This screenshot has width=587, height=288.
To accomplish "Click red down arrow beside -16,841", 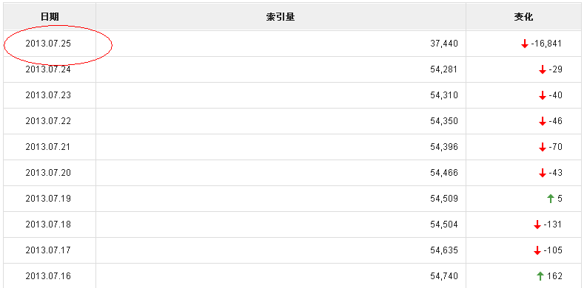I will pyautogui.click(x=525, y=44).
